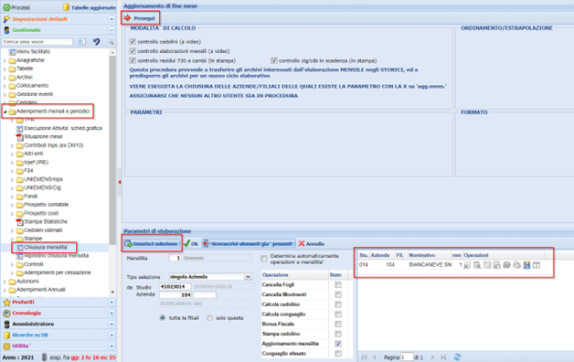Go to the next results page

pos(432,357)
